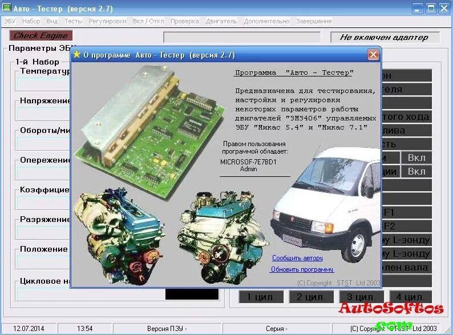Open the Тесты menu
This screenshot has height=335, width=453.
tap(74, 21)
